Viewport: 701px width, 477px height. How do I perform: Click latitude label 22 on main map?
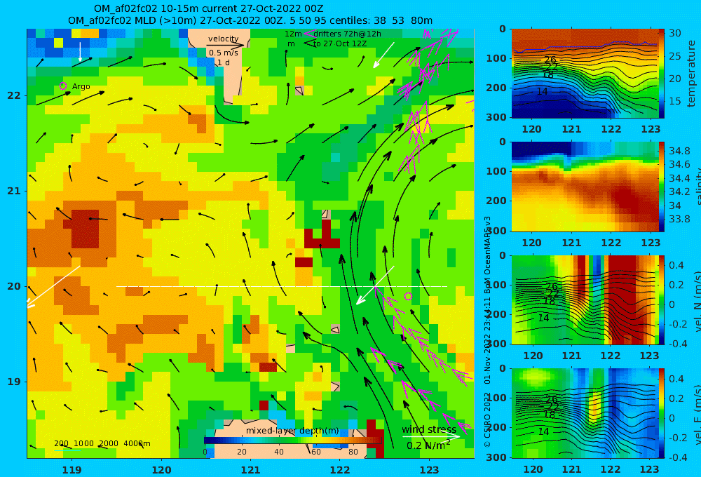click(x=14, y=96)
